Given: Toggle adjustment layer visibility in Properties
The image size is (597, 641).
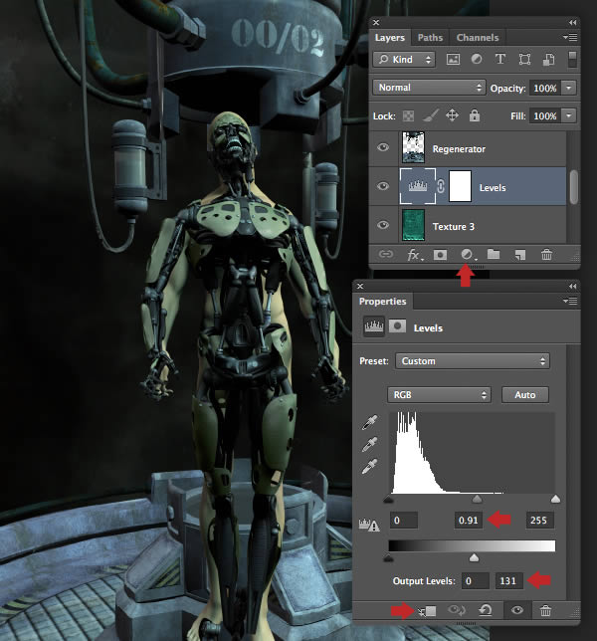Looking at the screenshot, I should click(517, 610).
